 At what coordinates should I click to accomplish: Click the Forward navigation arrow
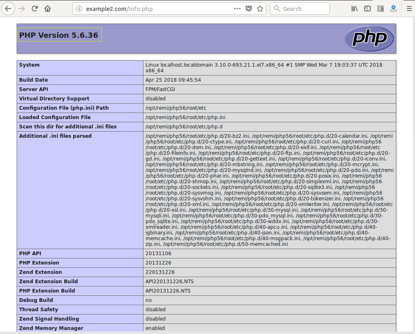(x=22, y=9)
